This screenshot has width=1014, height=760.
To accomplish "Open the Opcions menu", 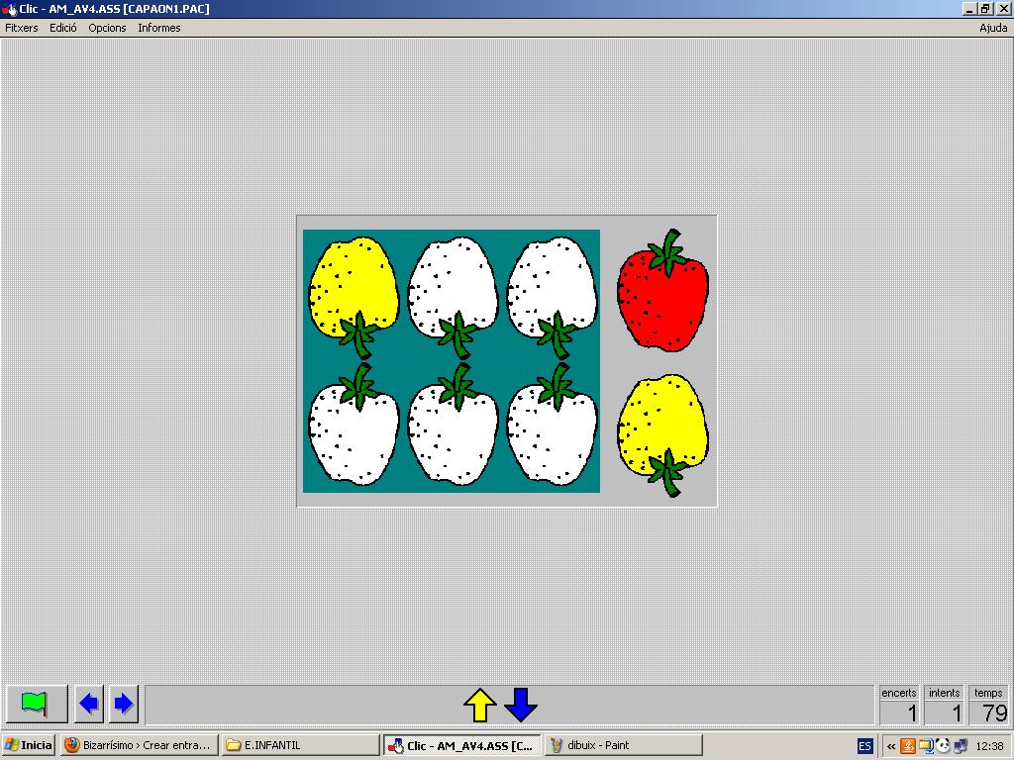I will click(x=107, y=28).
